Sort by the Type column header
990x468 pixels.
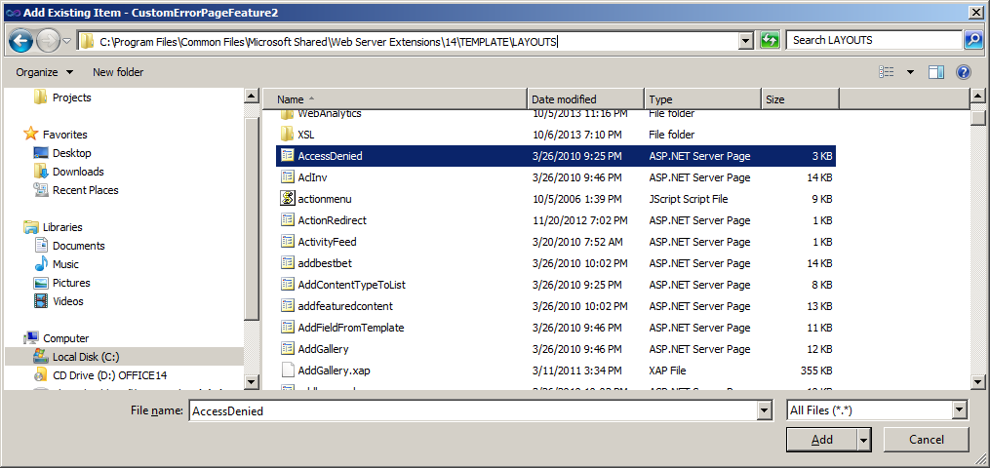(x=702, y=99)
